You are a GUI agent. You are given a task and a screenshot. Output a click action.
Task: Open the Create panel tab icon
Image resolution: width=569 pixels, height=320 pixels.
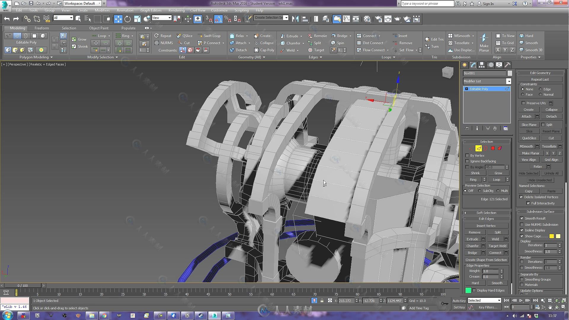tap(465, 65)
